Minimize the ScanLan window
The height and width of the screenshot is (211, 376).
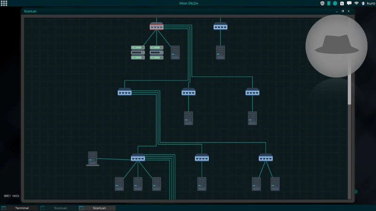pyautogui.click(x=337, y=11)
